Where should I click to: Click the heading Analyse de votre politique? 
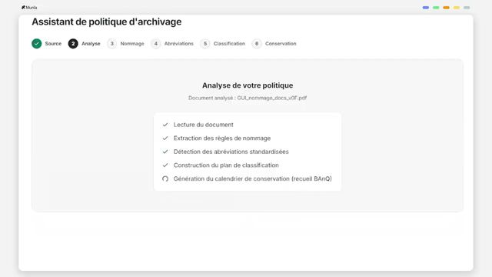248,85
